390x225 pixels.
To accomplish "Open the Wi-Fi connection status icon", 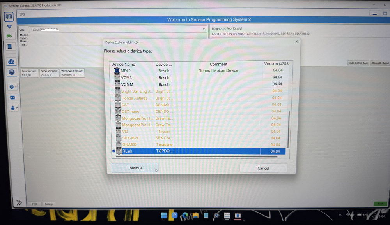I will pyautogui.click(x=9, y=26).
